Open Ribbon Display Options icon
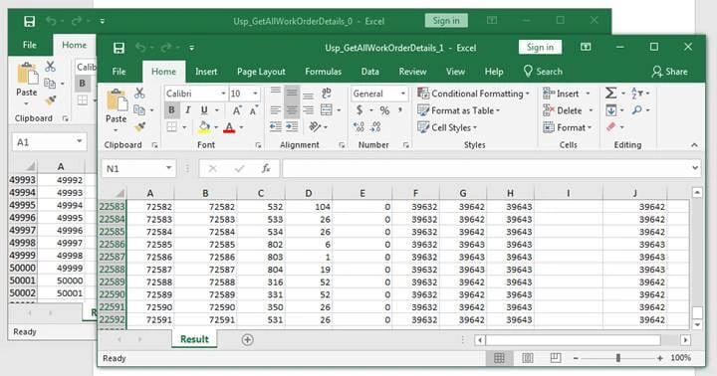This screenshot has width=717, height=376. pos(586,47)
